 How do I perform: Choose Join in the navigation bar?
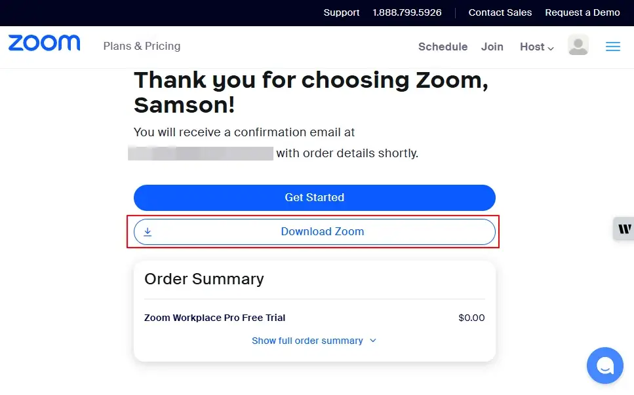(x=492, y=47)
